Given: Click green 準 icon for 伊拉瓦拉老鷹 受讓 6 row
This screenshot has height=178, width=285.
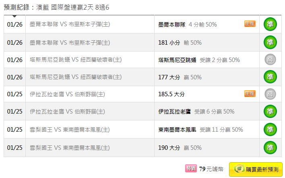Looking at the screenshot, I should point(270,111).
